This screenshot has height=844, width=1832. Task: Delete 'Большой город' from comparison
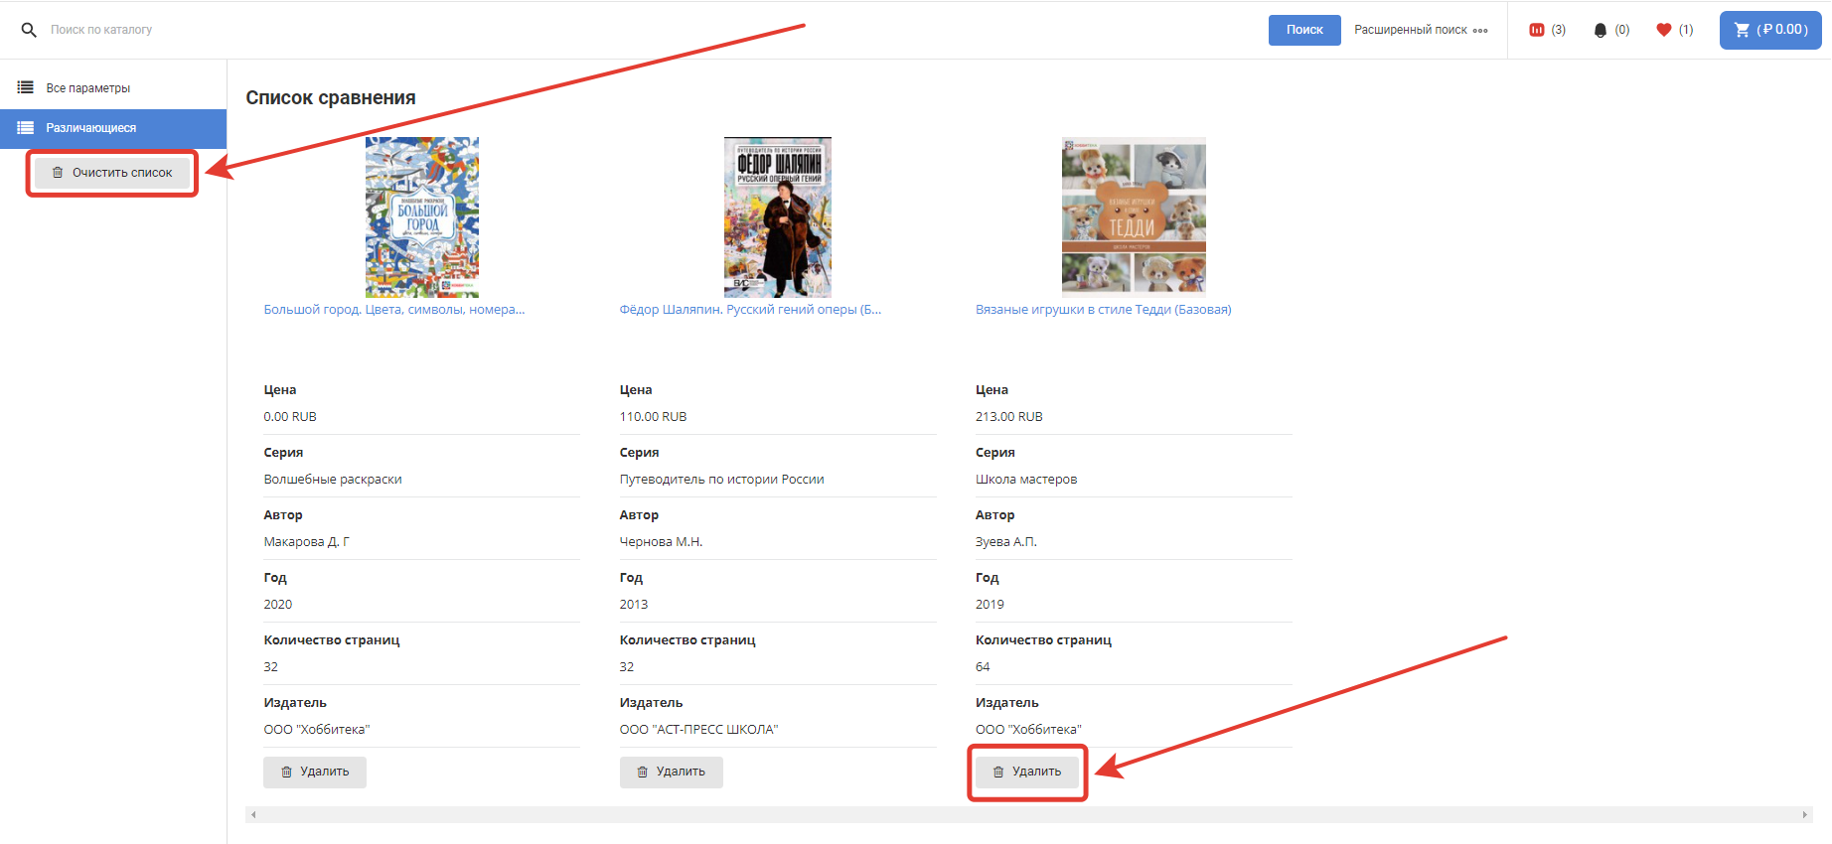coord(315,772)
